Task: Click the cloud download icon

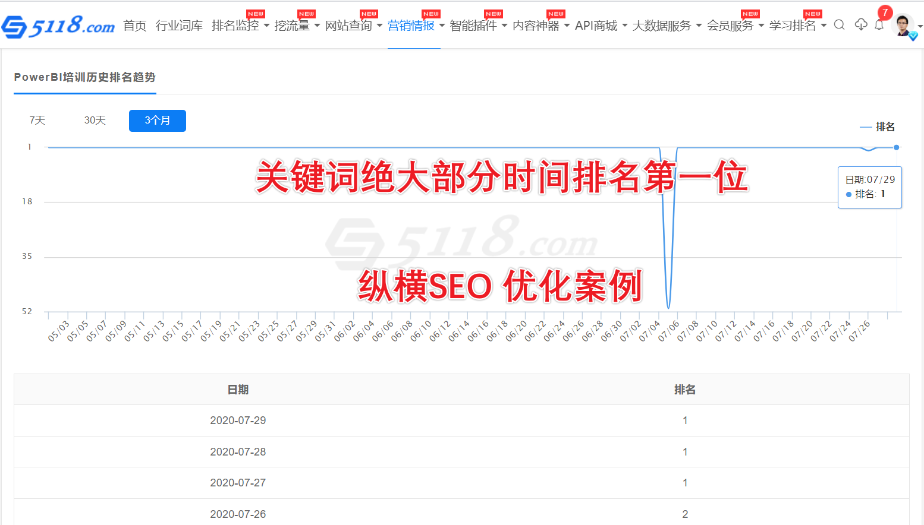Action: point(860,24)
